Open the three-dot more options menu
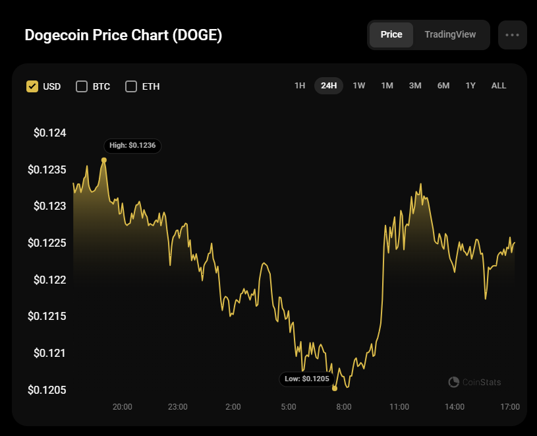The height and width of the screenshot is (436, 537). coord(512,35)
